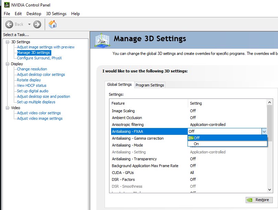
Task: Open the 3D Settings menu
Action: click(56, 14)
